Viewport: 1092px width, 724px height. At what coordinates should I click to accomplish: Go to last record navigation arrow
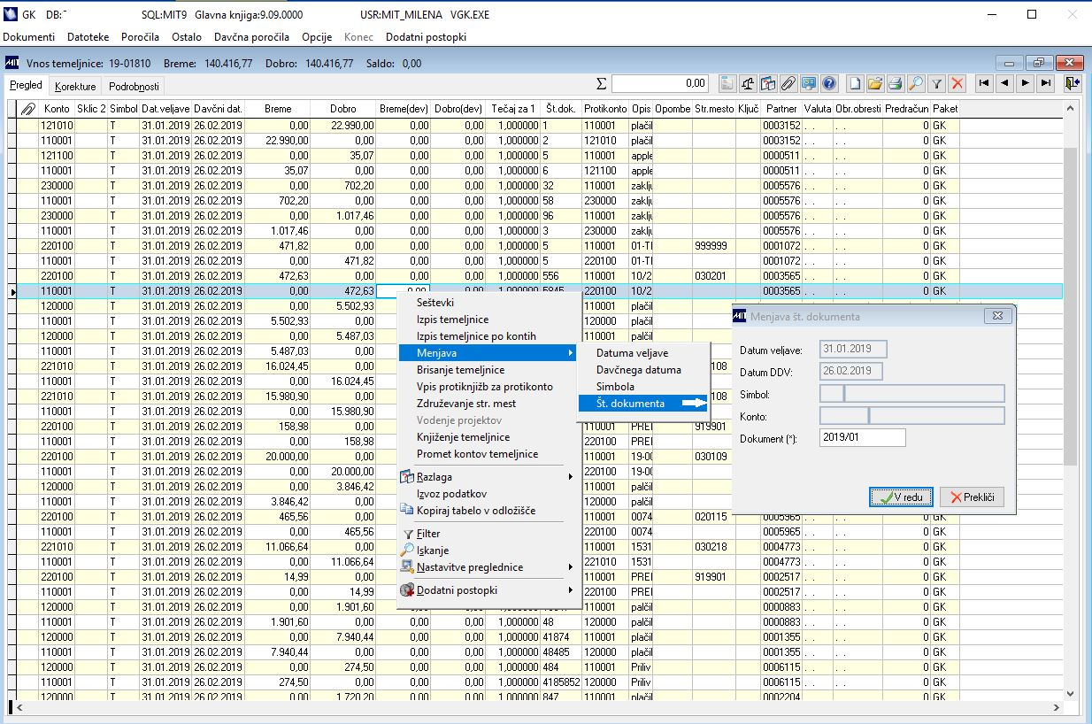[x=1046, y=83]
